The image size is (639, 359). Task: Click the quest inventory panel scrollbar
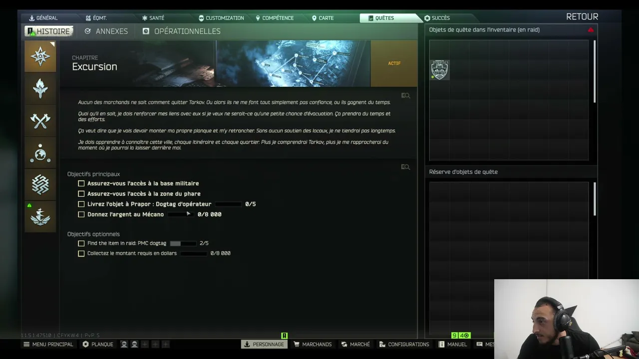click(x=595, y=72)
